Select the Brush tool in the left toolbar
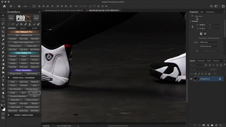Screen dimensions: 226x127 (3, 48)
